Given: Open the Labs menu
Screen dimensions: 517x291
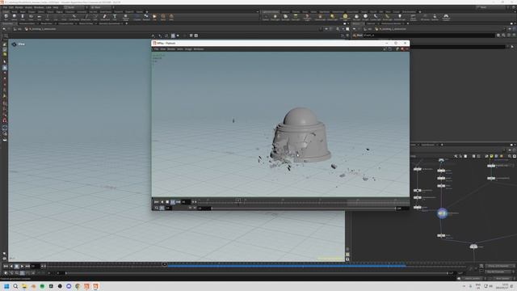Looking at the screenshot, I should click(x=48, y=7).
